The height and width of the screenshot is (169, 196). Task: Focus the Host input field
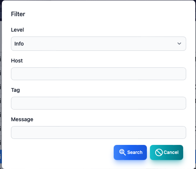pyautogui.click(x=99, y=74)
